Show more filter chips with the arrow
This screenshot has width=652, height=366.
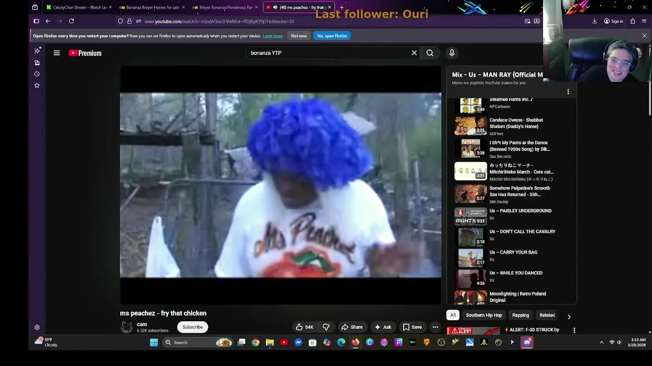(x=569, y=317)
